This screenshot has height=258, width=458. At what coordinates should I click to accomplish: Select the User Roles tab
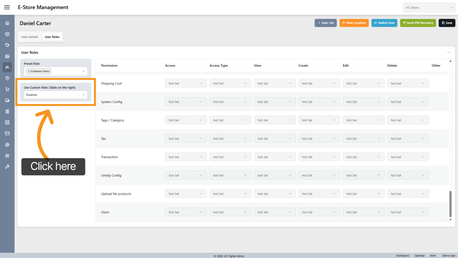(x=52, y=37)
